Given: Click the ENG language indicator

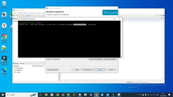Looking at the screenshot, I should point(157,95).
